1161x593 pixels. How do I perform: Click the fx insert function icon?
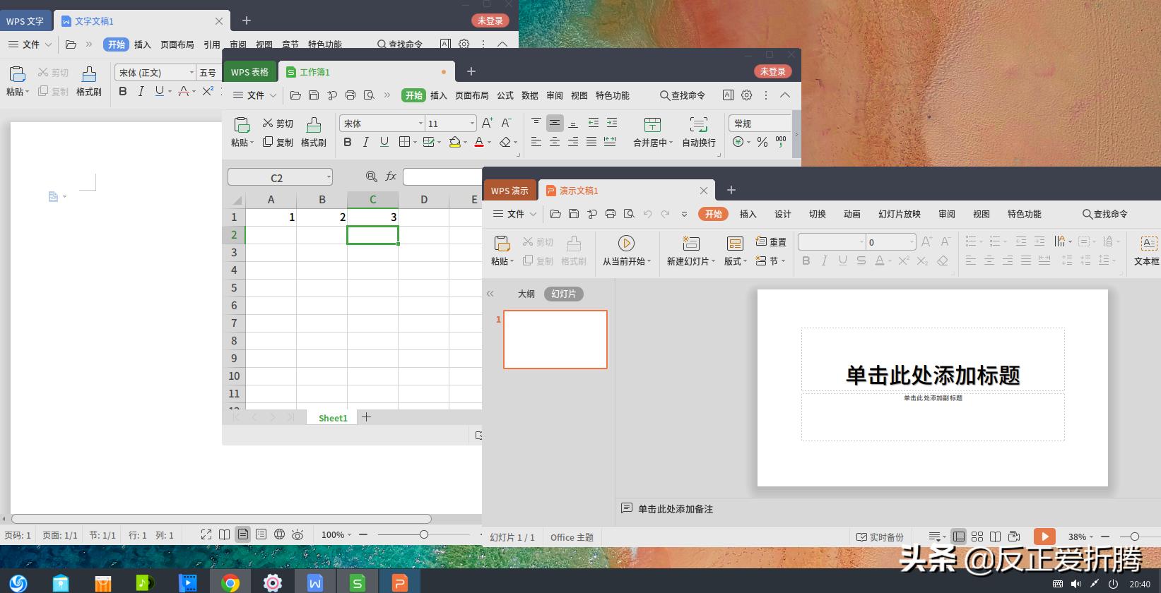point(391,176)
